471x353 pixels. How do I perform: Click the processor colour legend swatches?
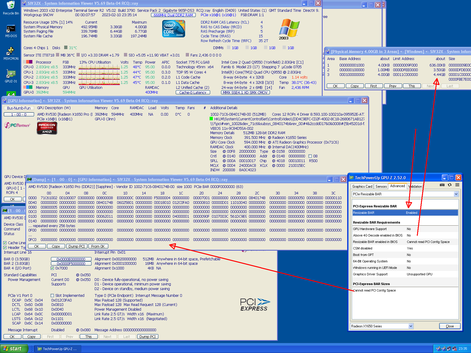click(28, 62)
